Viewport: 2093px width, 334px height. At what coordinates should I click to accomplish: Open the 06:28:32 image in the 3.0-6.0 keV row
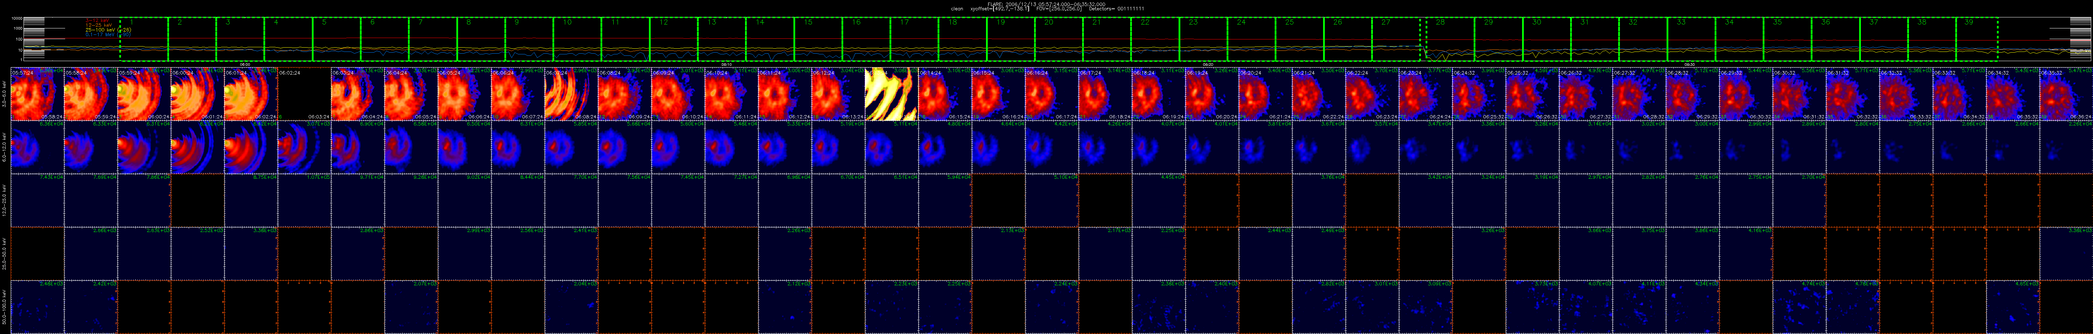pos(1693,94)
